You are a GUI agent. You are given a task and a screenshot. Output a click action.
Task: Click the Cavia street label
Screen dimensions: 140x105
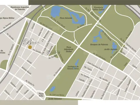126,64
